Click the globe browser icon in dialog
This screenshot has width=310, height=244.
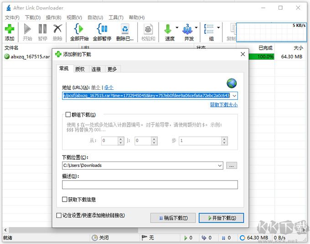point(232,83)
